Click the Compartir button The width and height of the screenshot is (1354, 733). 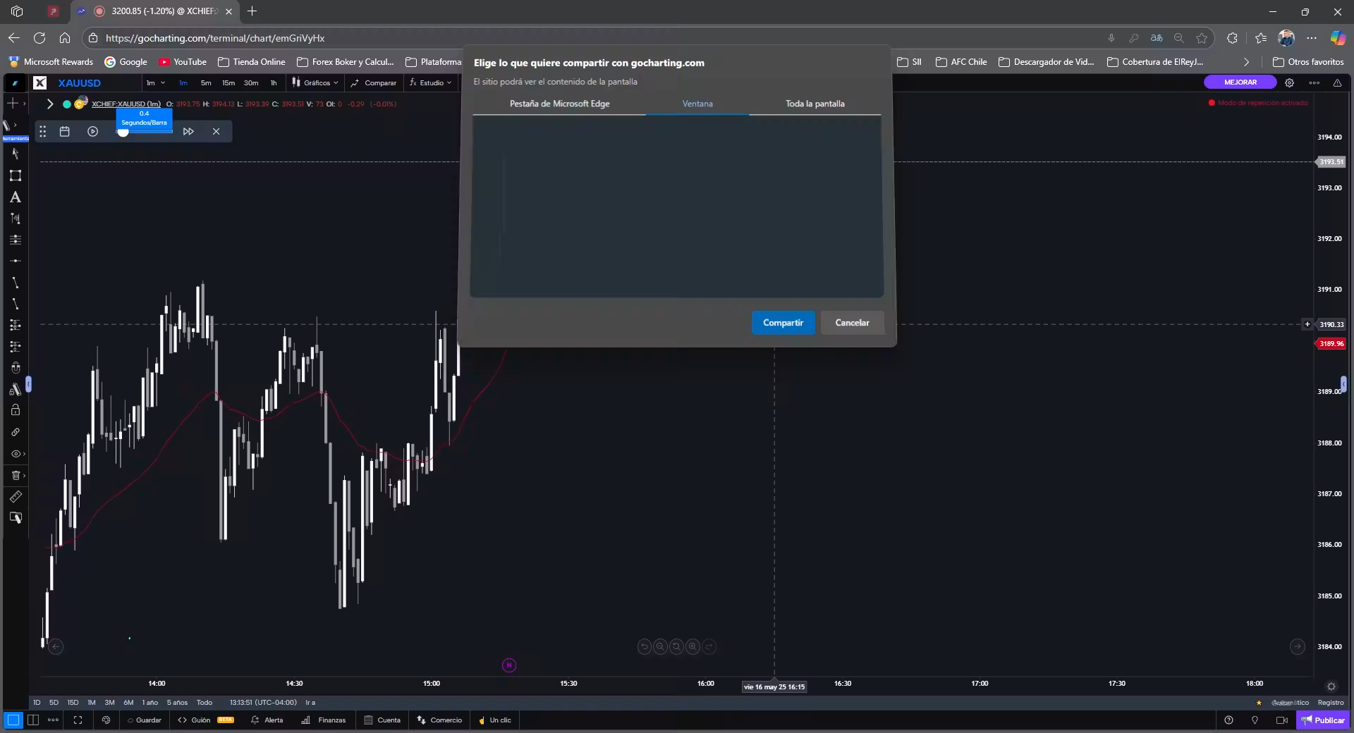(783, 323)
